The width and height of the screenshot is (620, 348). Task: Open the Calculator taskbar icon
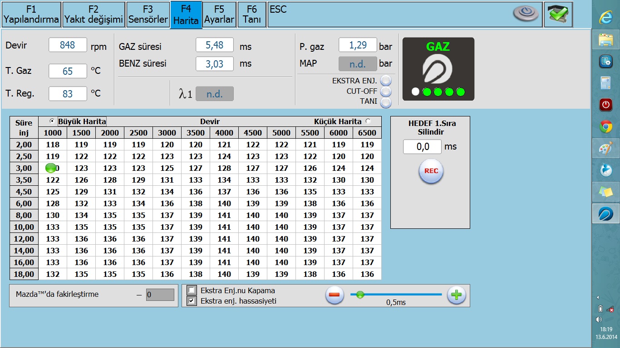[606, 83]
